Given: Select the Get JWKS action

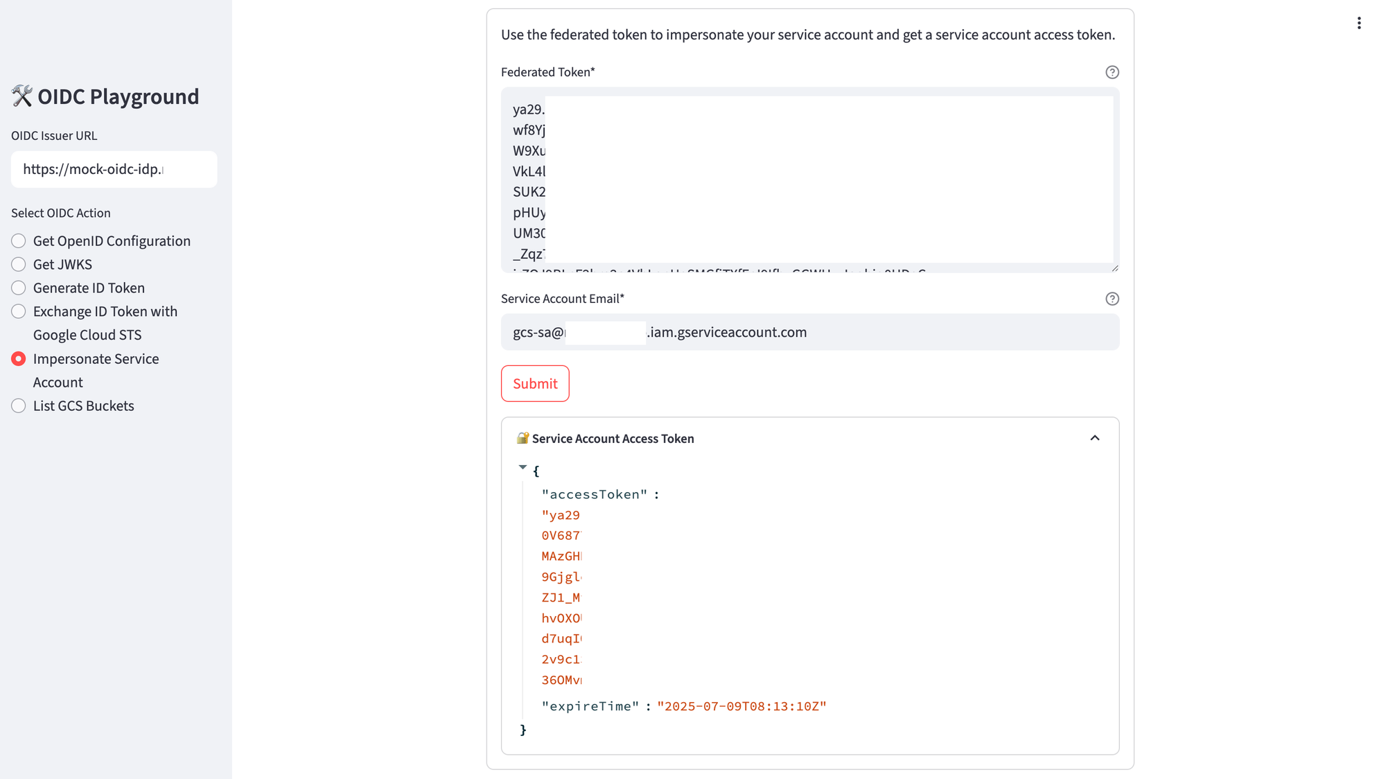Looking at the screenshot, I should tap(19, 264).
